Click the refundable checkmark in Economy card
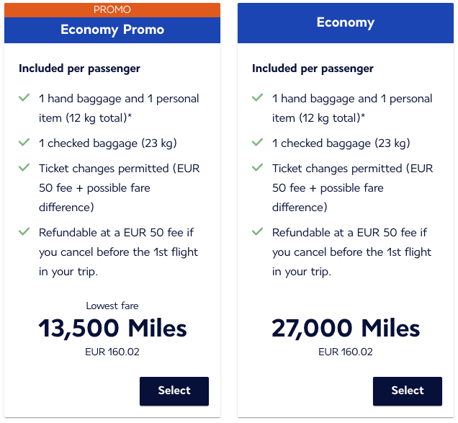The height and width of the screenshot is (423, 458). (257, 232)
